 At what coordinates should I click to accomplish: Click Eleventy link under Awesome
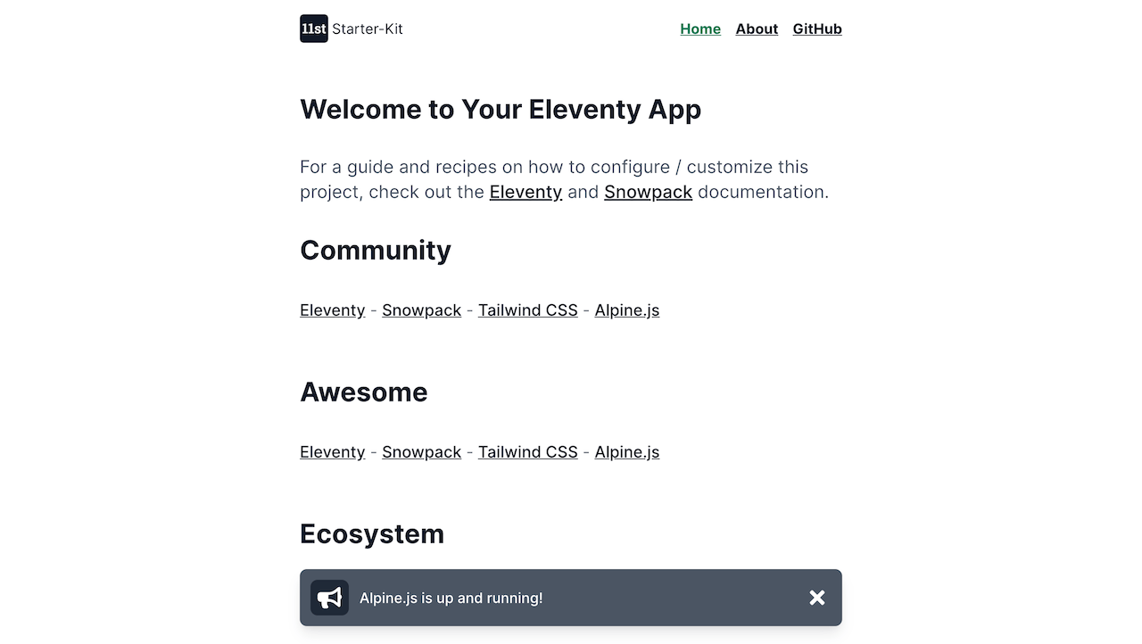(332, 452)
